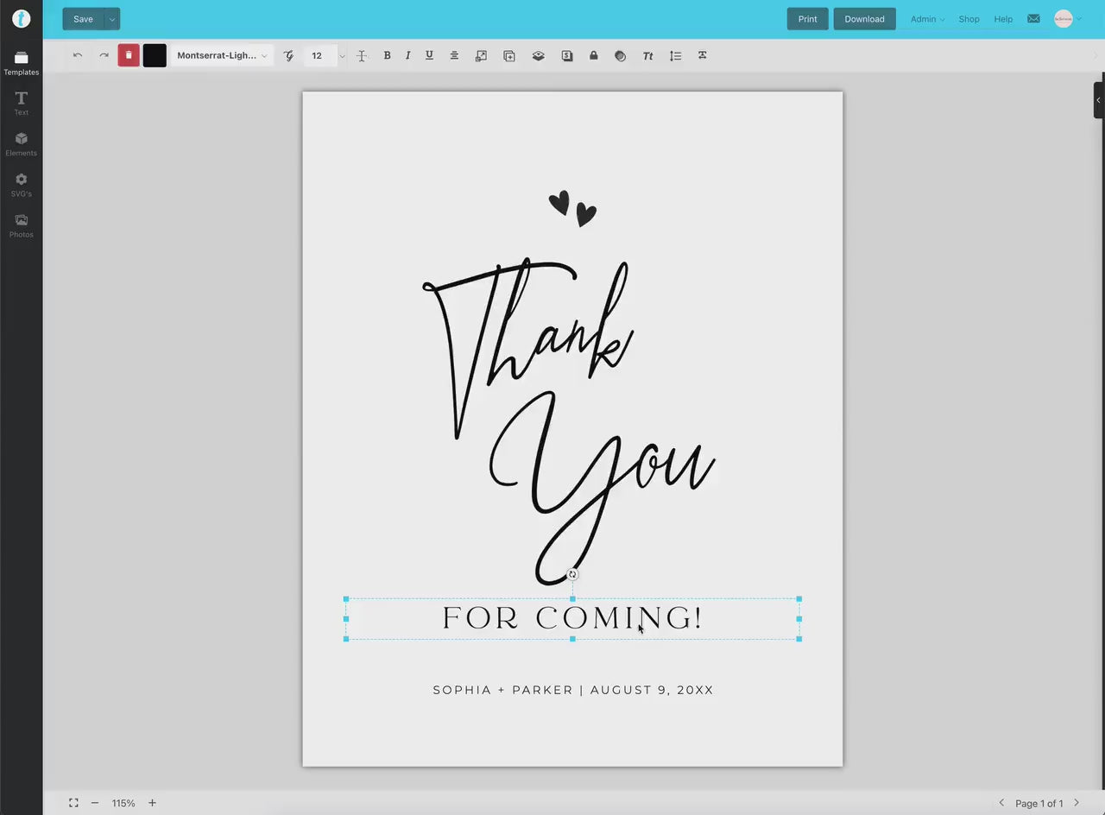Image resolution: width=1105 pixels, height=815 pixels.
Task: Click the text stroke S icon
Action: [566, 55]
